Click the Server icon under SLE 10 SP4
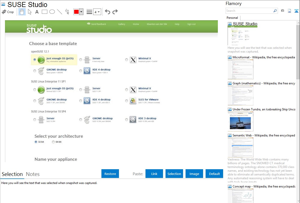 tap(41, 120)
